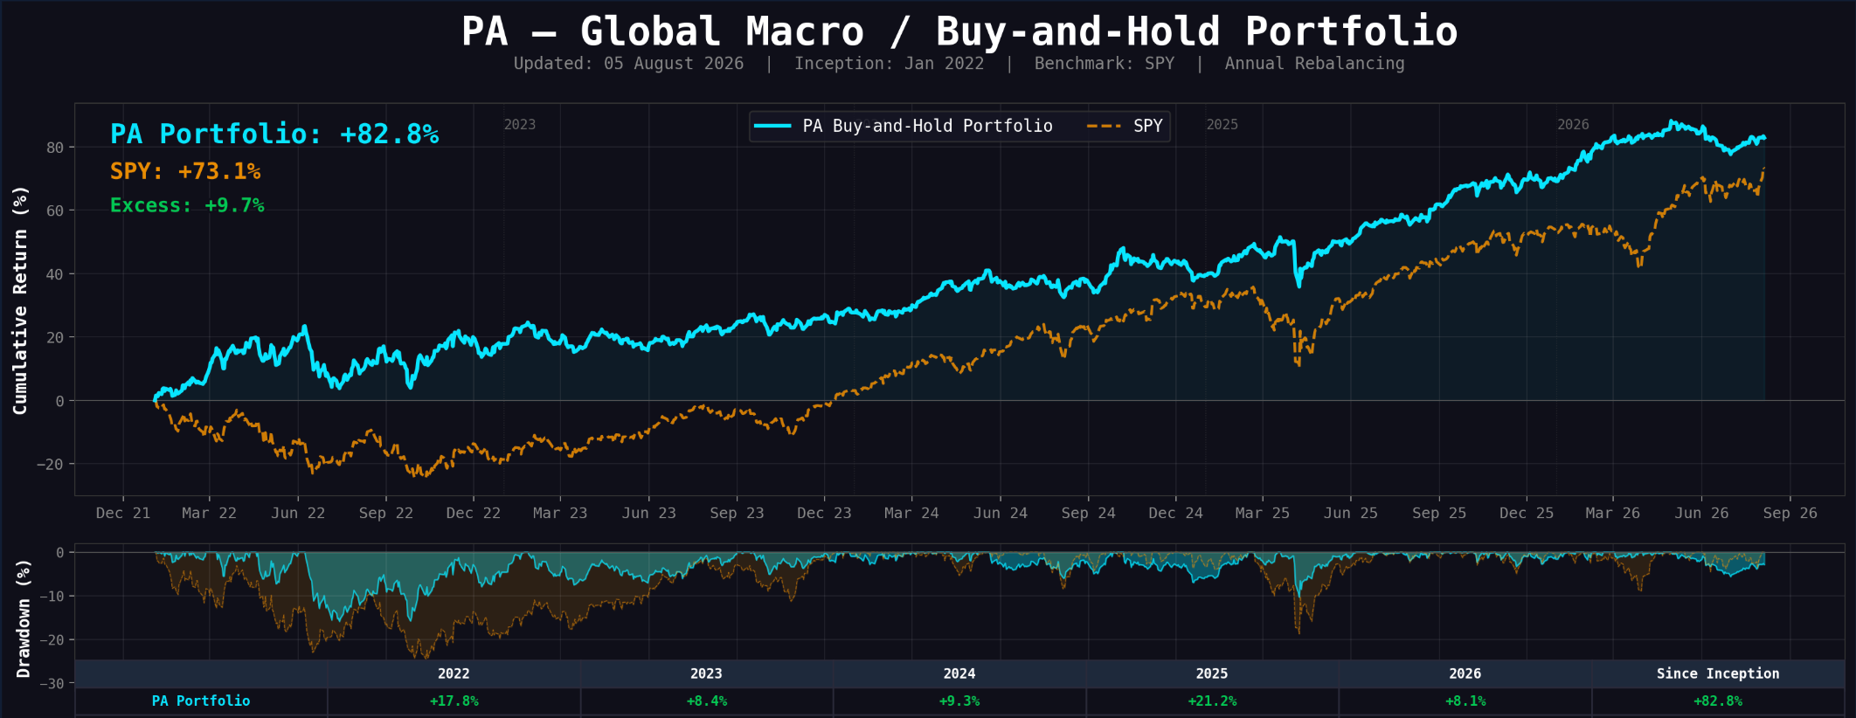Click the "Cumulative Return (%)" axis label

20,300
